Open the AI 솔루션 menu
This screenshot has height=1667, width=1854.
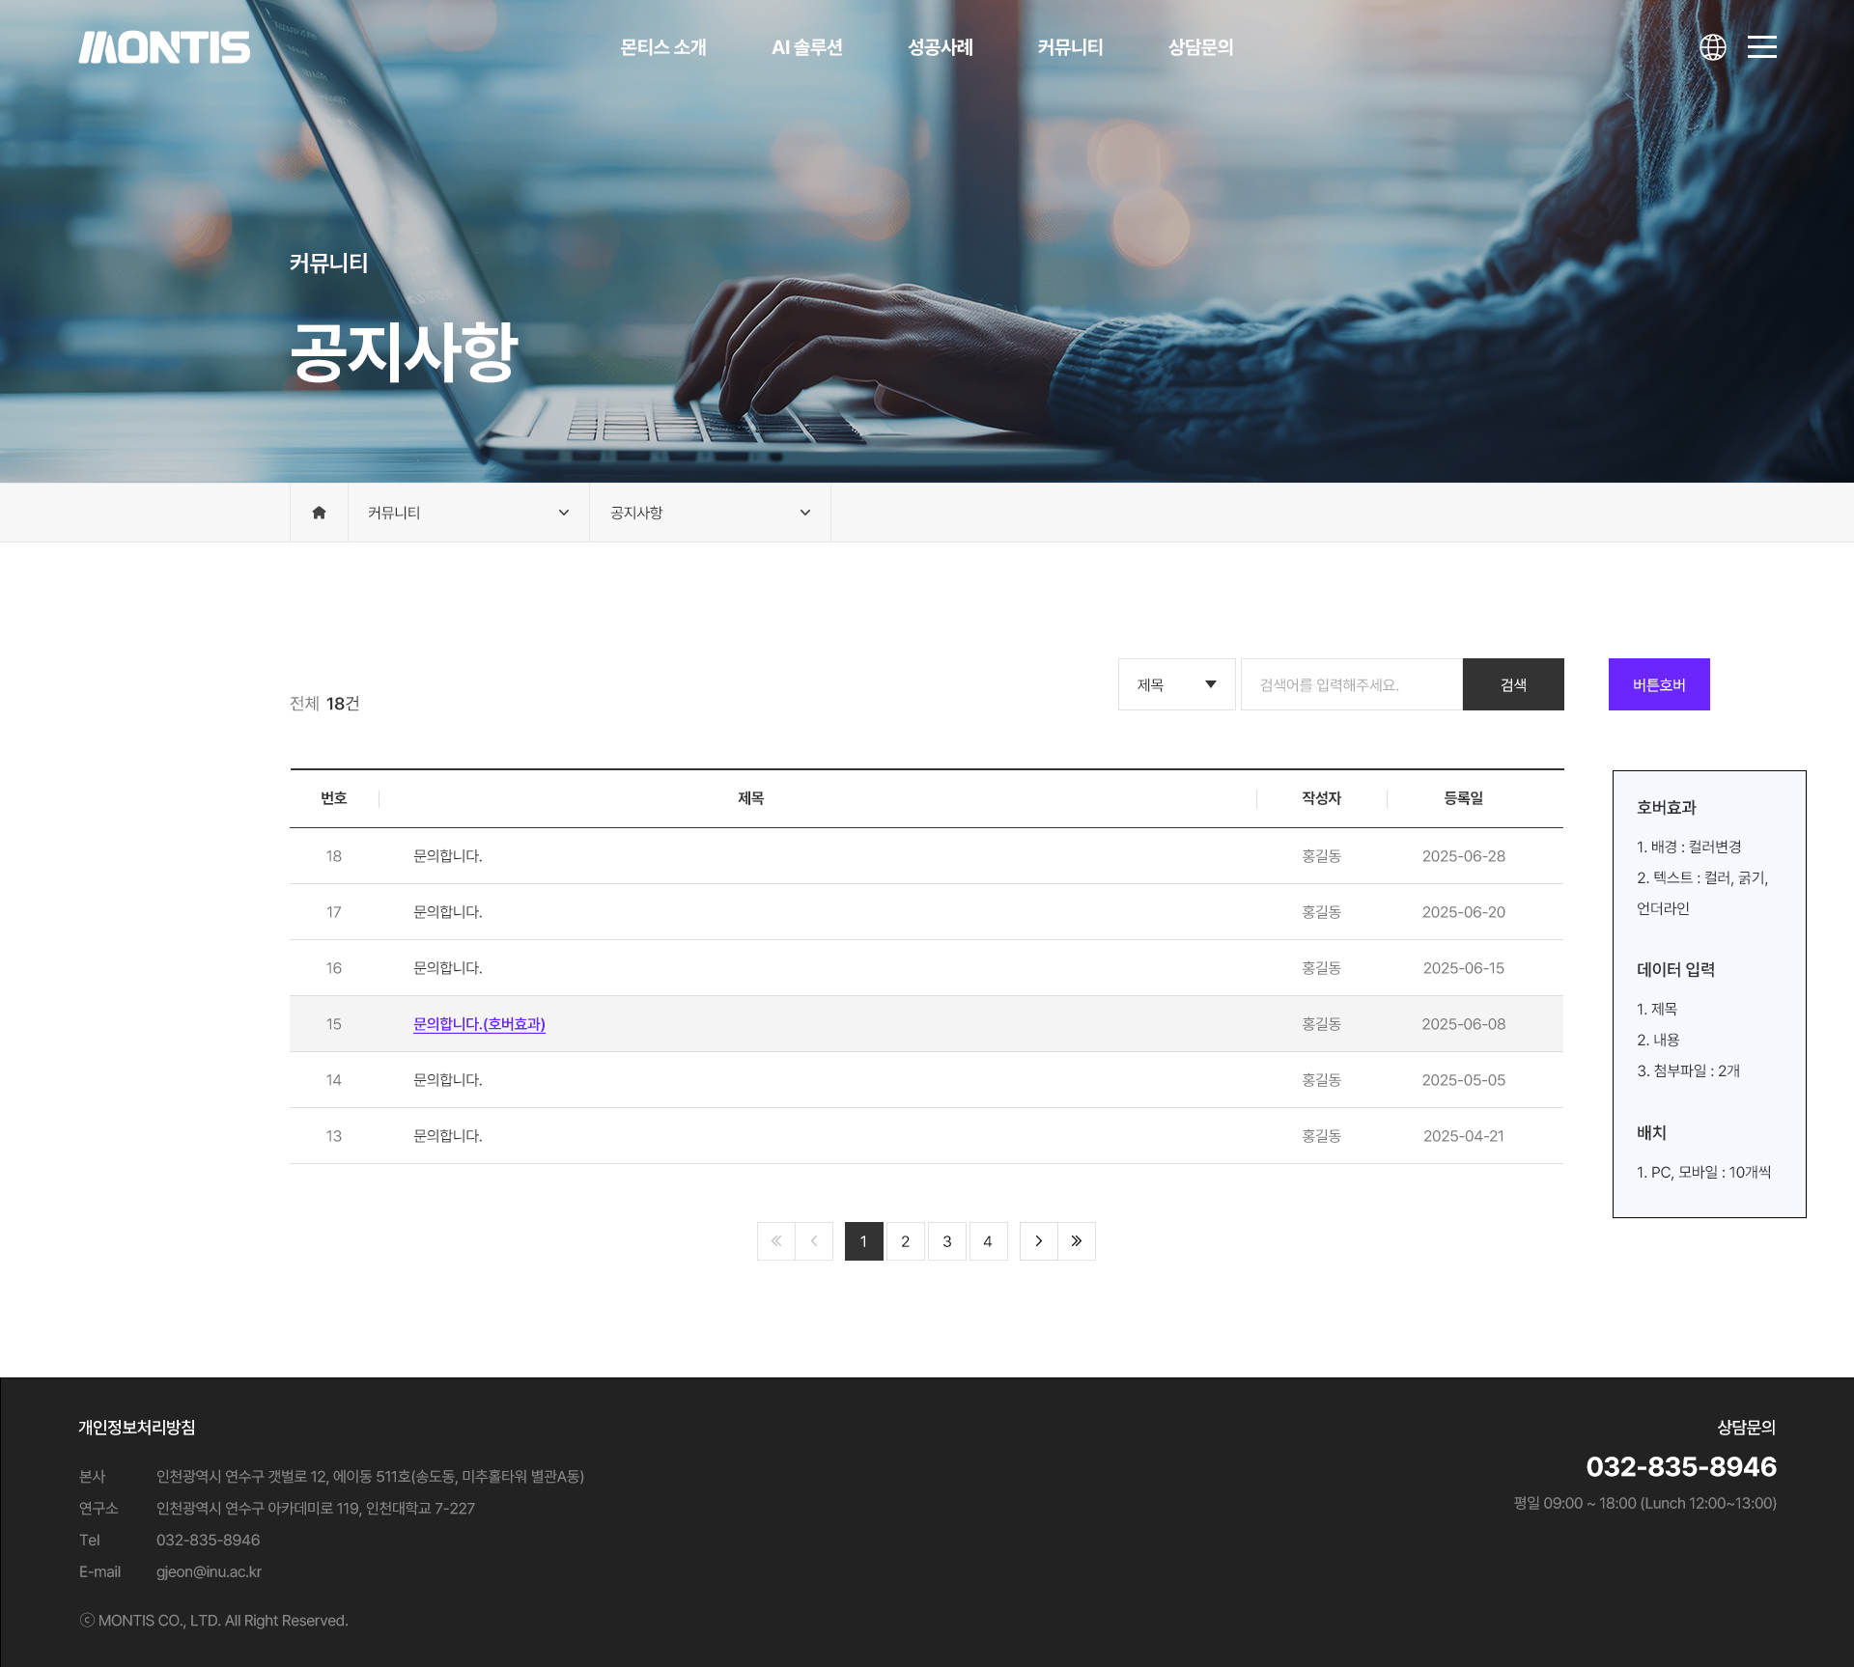pyautogui.click(x=806, y=47)
